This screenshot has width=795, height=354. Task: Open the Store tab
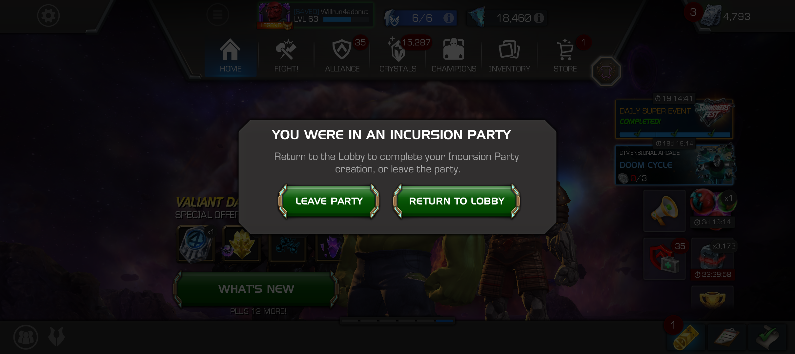point(565,56)
